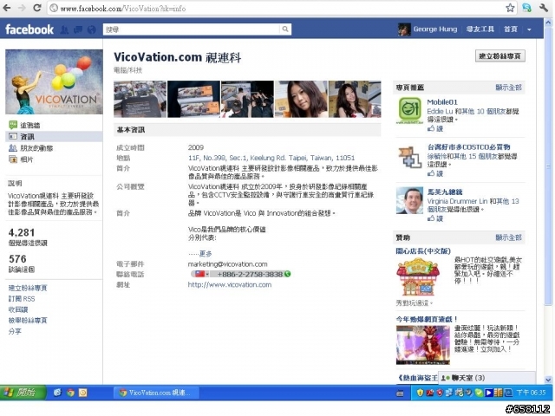Viewport: 555px width, 416px height.
Task: Launch Chrome from the quick launch bar
Action: [x=70, y=393]
